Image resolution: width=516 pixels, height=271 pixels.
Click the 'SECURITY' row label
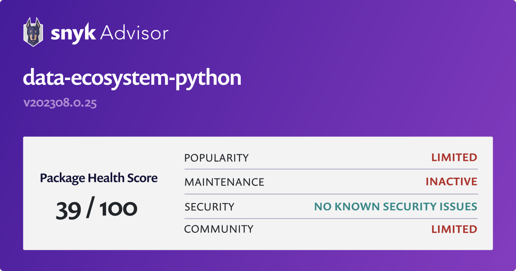tap(209, 207)
